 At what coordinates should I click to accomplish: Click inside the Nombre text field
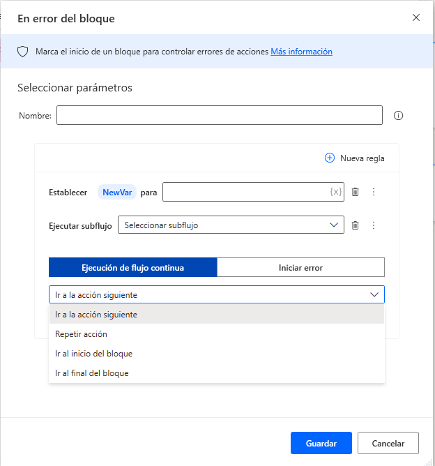(x=220, y=115)
